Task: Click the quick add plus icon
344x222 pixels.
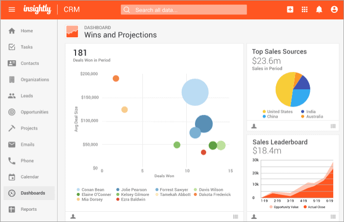Action: (x=290, y=9)
